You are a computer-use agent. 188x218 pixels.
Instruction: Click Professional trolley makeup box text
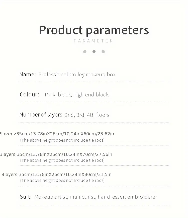tap(77, 75)
